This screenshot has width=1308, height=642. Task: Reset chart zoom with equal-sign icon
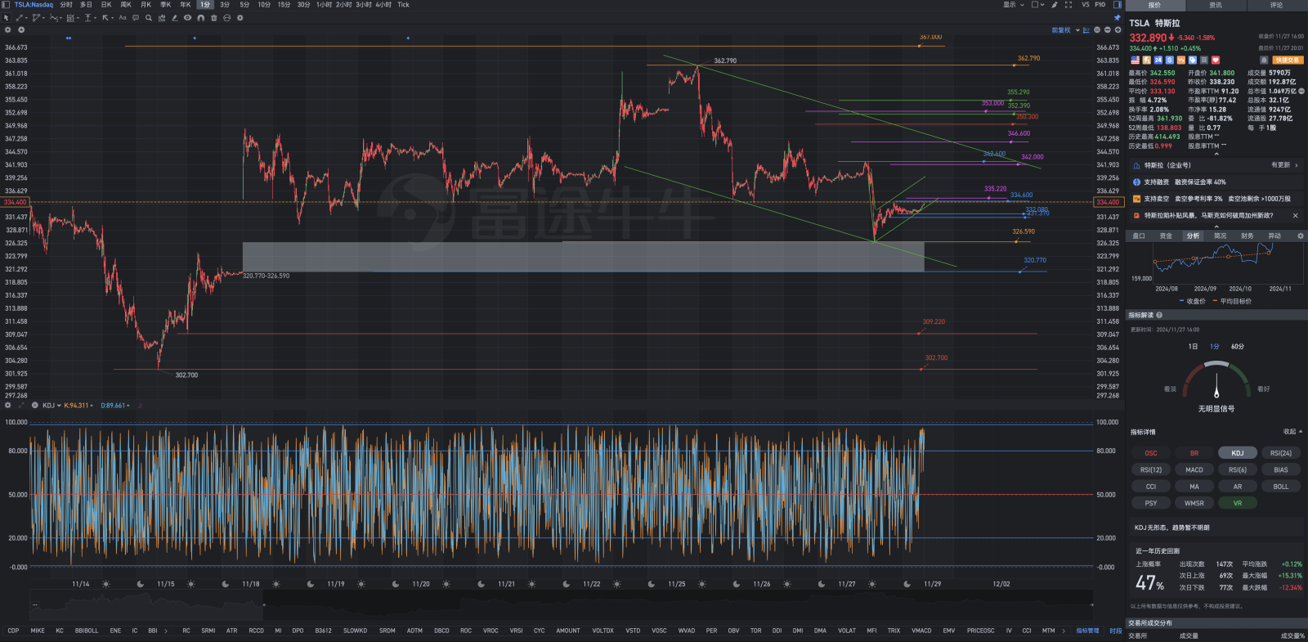coord(1097,30)
